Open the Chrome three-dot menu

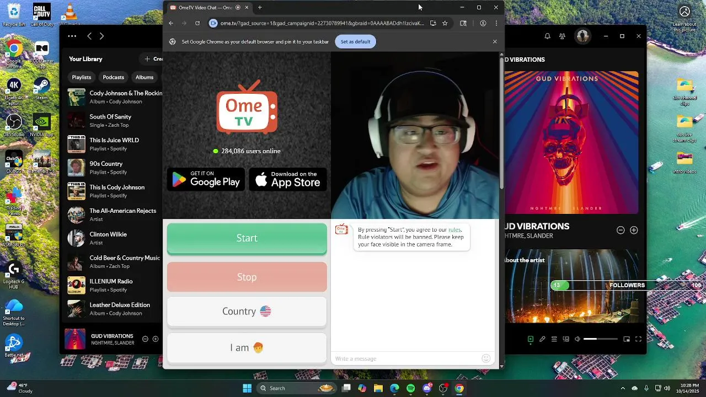(x=496, y=23)
